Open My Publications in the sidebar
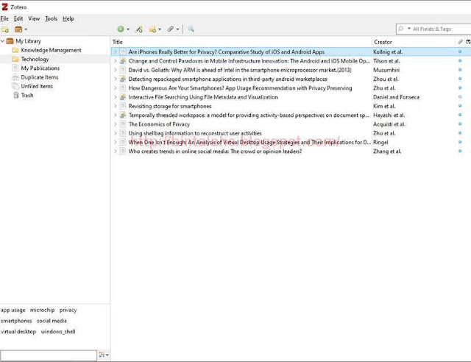This screenshot has height=362, width=471. pyautogui.click(x=40, y=68)
